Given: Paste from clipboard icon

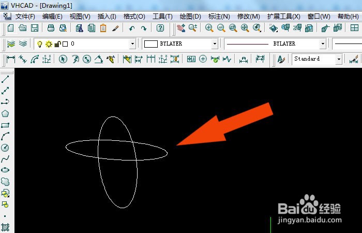Looking at the screenshot, I should (103, 28).
